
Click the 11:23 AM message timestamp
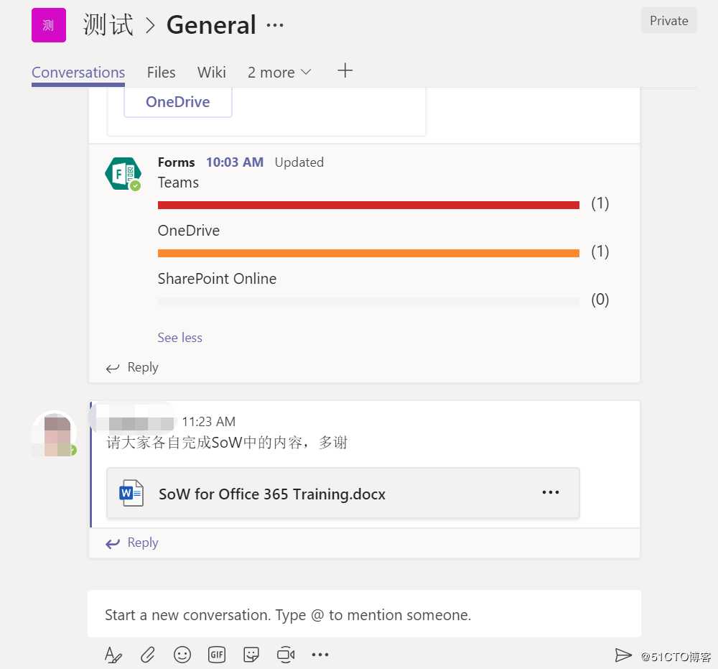[x=209, y=422]
